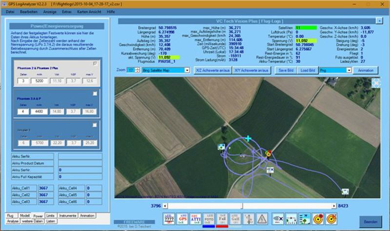Click the Akku SerNr. input field

click(x=80, y=156)
